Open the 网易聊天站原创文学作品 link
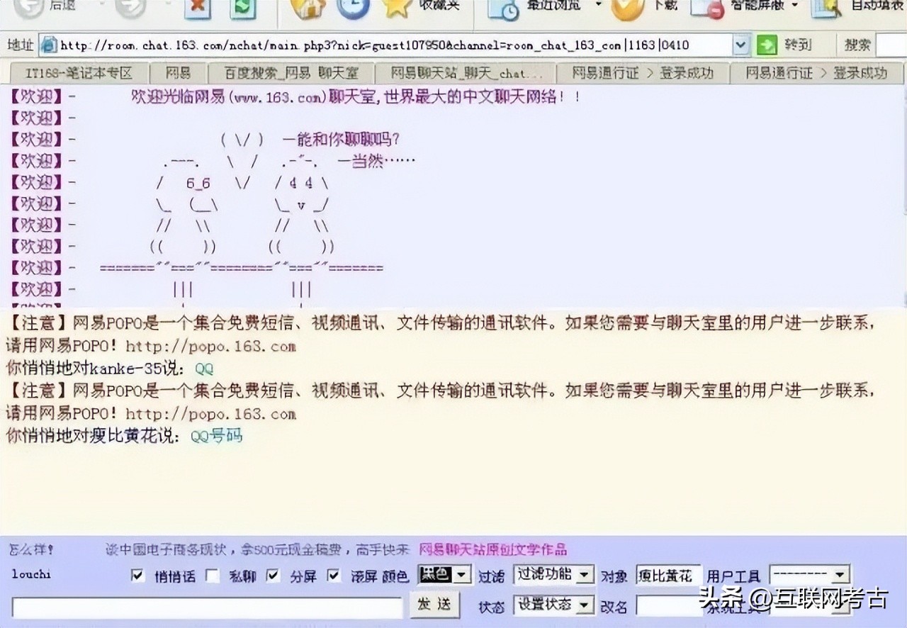Screen dimensions: 907x628 click(492, 549)
